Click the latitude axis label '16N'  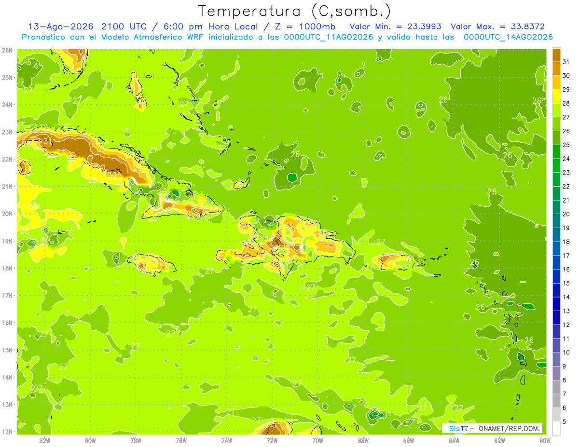coord(7,323)
